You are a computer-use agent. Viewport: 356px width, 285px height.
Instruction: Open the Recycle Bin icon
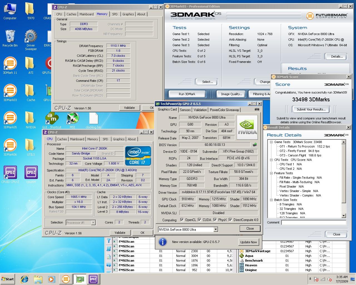click(10, 38)
